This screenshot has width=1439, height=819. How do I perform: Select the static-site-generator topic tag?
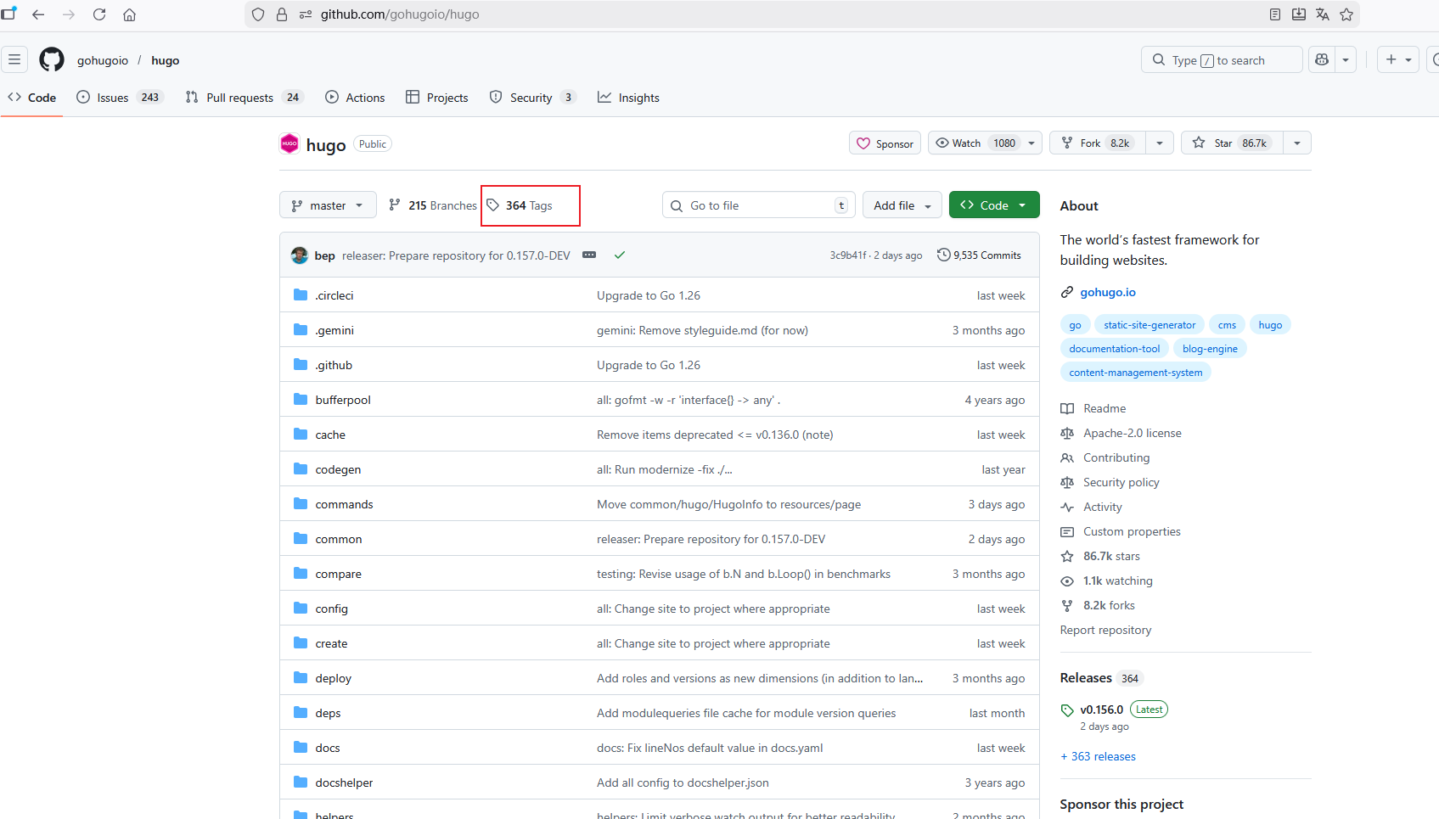tap(1149, 325)
